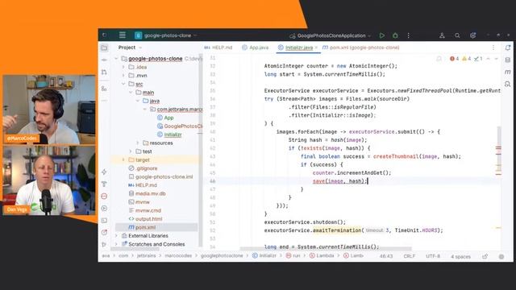Collapse the src folder
516x290 pixels.
point(123,84)
